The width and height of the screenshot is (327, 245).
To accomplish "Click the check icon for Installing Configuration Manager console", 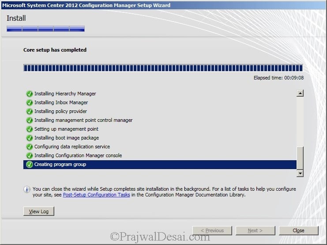I will 30,156.
